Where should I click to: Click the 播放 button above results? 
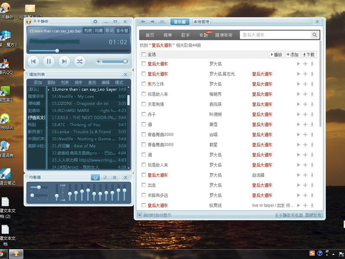click(x=276, y=54)
